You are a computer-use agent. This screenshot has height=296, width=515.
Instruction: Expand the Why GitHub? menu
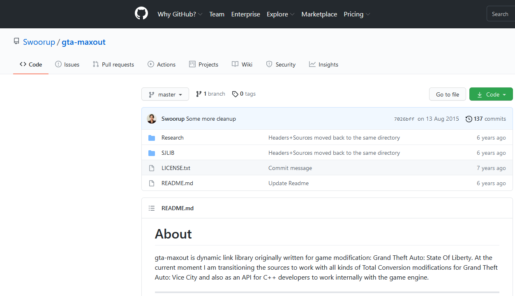(x=180, y=14)
